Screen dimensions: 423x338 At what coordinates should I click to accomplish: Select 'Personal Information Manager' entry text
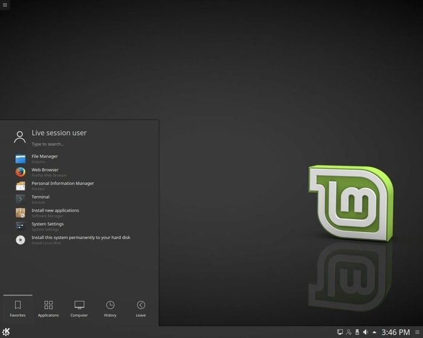[x=63, y=183]
